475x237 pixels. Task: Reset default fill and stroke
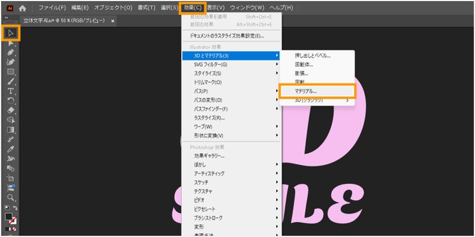(x=7, y=208)
